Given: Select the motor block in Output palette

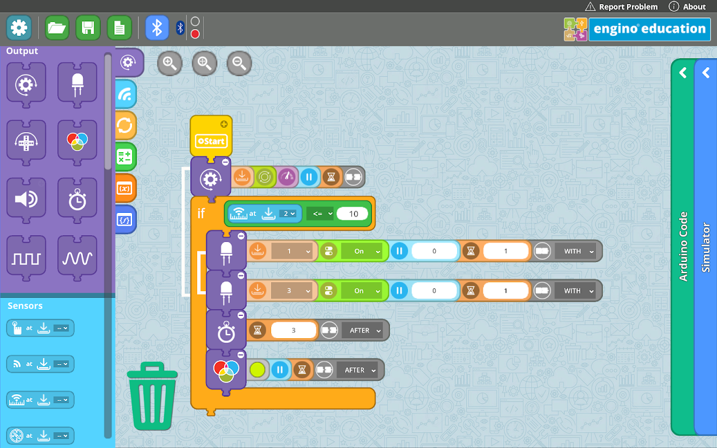Looking at the screenshot, I should 26,85.
